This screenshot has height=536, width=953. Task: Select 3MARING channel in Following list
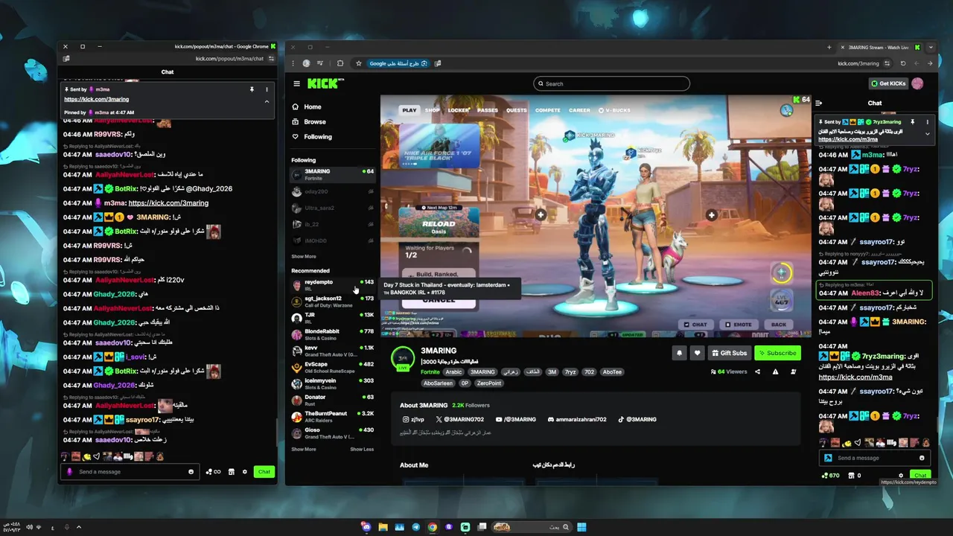coord(332,174)
